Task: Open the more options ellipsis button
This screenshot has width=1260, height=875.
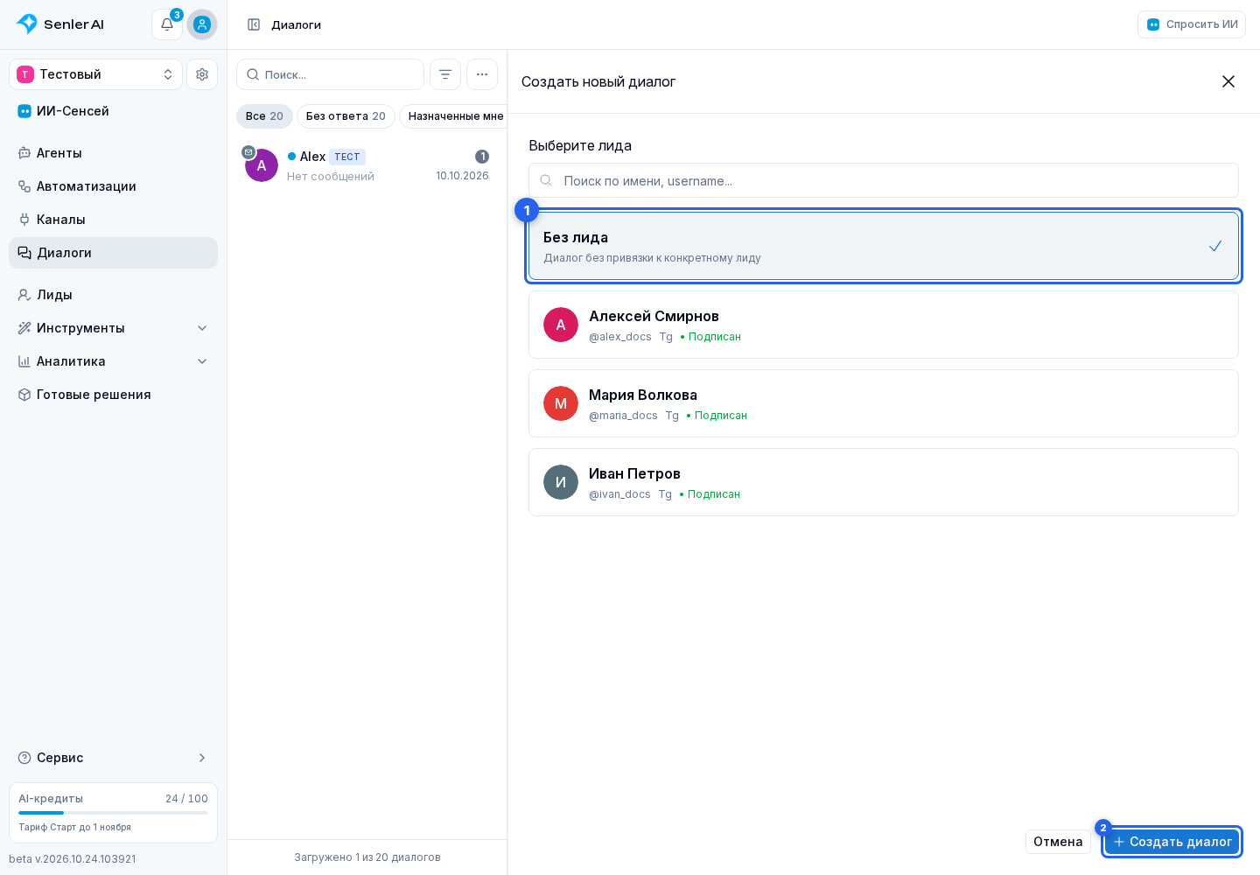Action: point(482,74)
